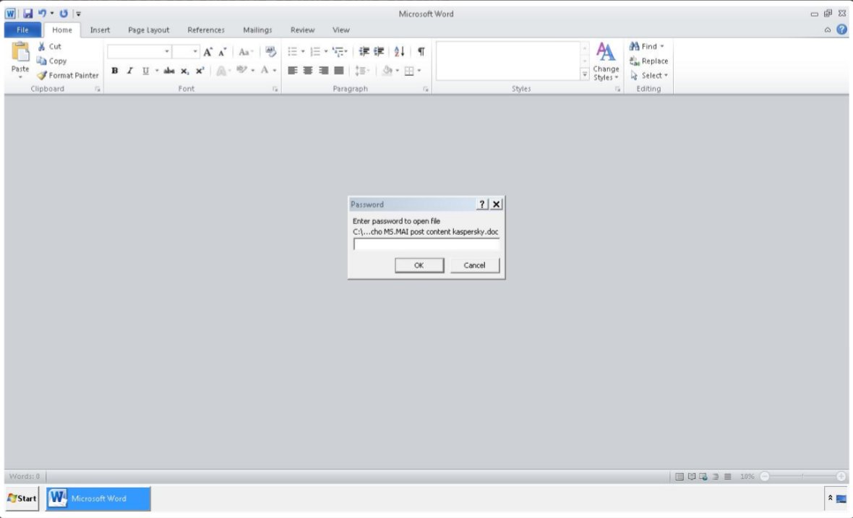Click the Grow Font icon

pyautogui.click(x=207, y=52)
